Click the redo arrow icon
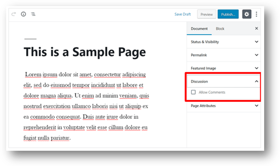 [14, 14]
